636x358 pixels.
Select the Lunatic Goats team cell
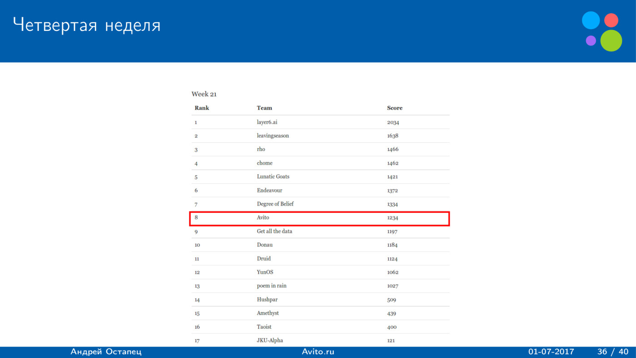point(273,176)
